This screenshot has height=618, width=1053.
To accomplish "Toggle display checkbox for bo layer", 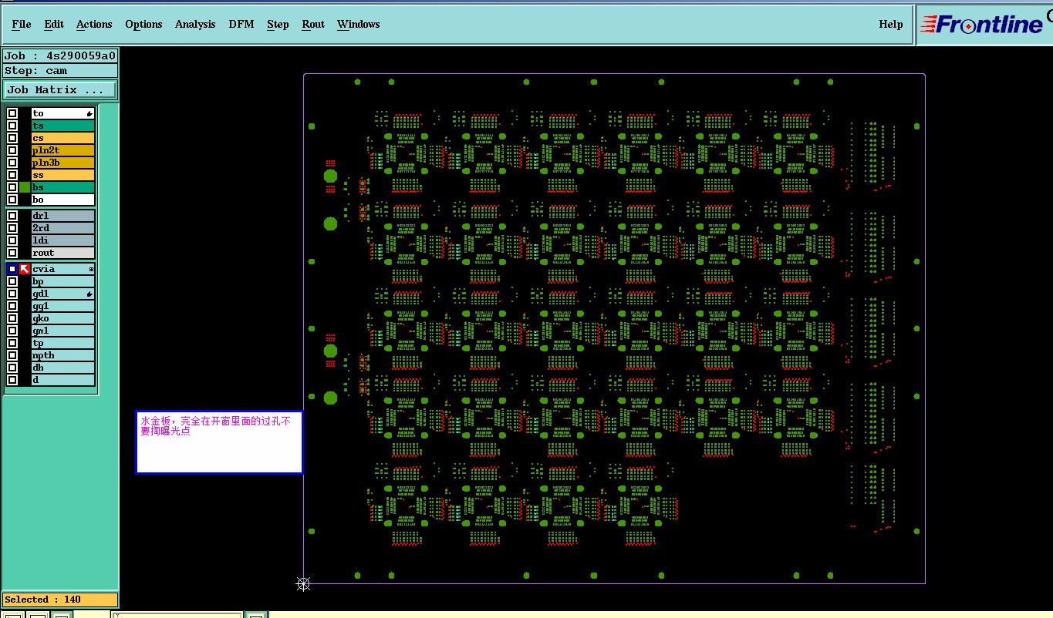I will pyautogui.click(x=12, y=200).
